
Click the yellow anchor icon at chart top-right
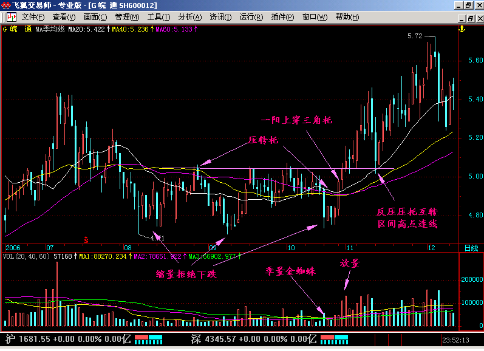(x=461, y=29)
